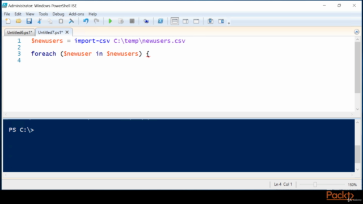Click at the PS C:\> console prompt
The image size is (363, 204).
click(x=22, y=130)
